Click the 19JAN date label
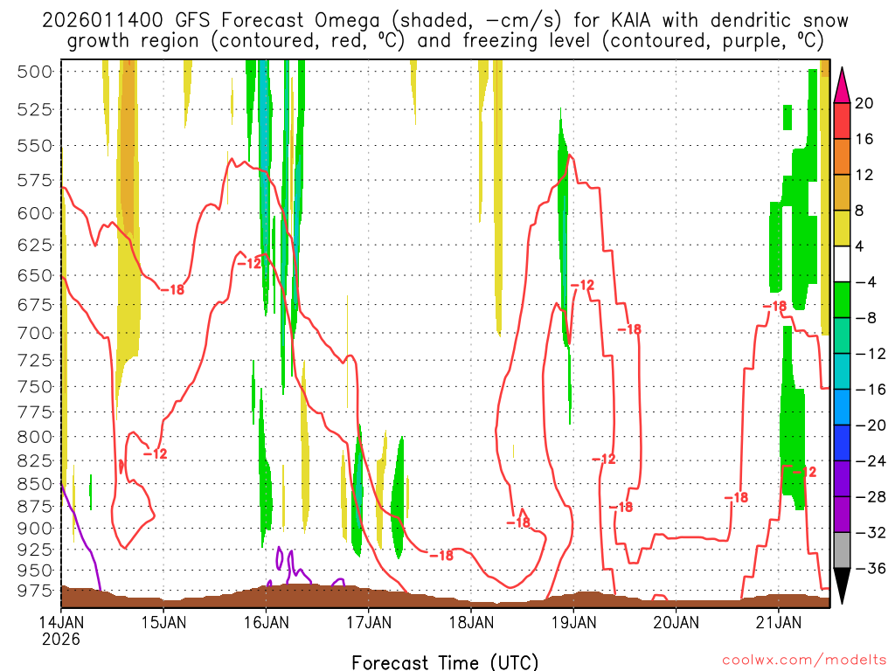 coord(573,621)
